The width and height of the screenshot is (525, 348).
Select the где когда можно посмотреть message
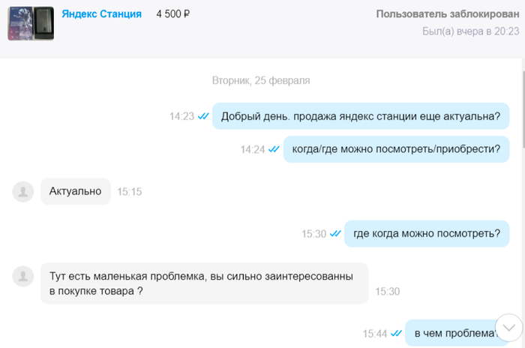point(426,233)
